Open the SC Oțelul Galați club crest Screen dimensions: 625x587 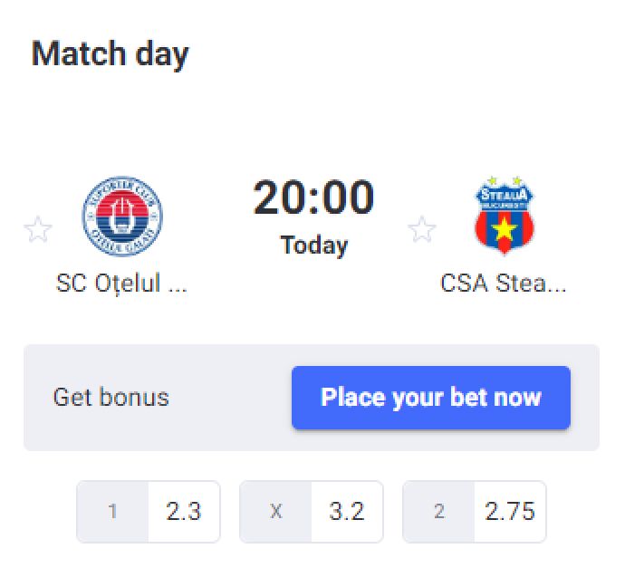pyautogui.click(x=122, y=216)
